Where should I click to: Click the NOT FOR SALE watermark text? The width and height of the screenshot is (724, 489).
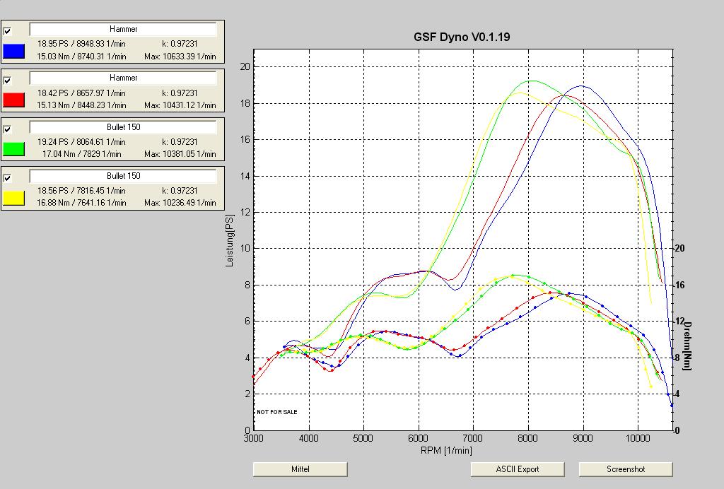pos(277,411)
